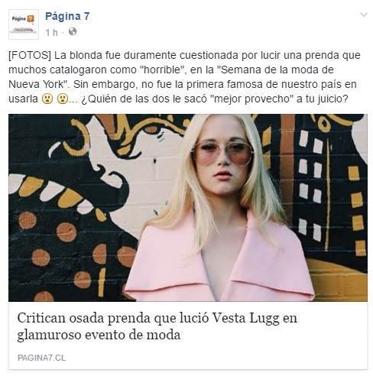Image resolution: width=373 pixels, height=376 pixels.
Task: Open the post's 1 h timestamp
Action: coord(52,32)
